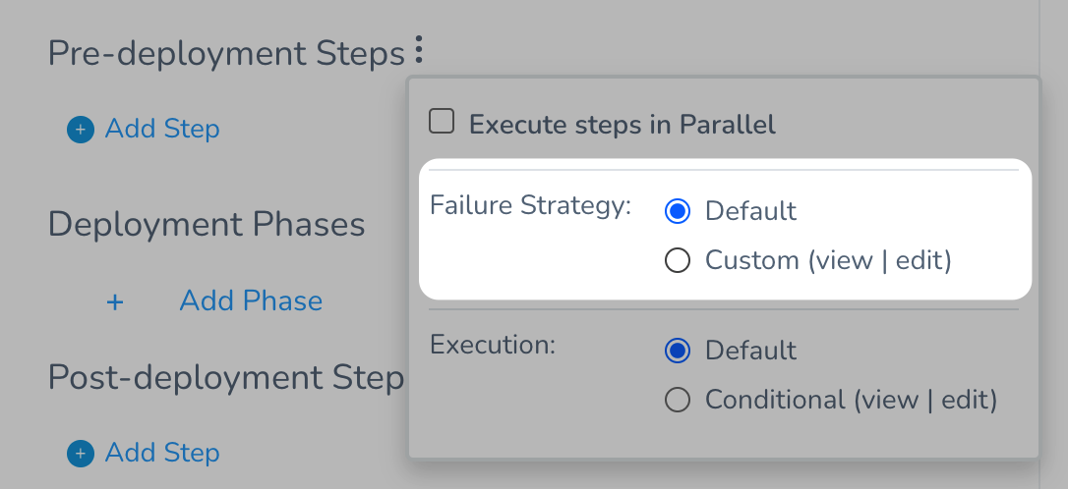
Task: Click the plus icon next to Add Phase
Action: [x=115, y=301]
